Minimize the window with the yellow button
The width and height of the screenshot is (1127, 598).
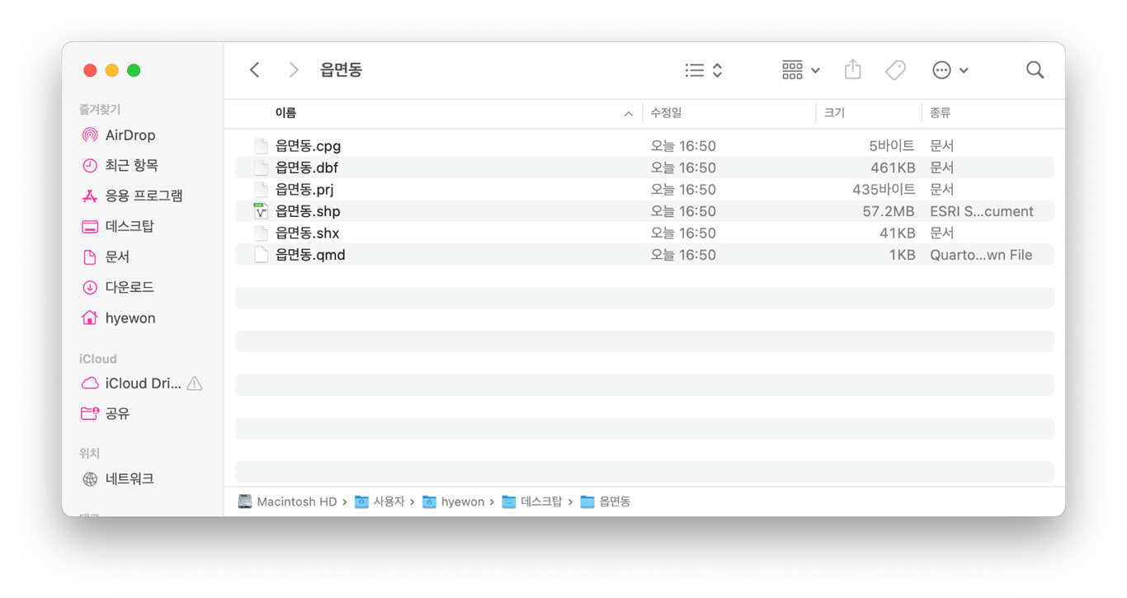click(x=112, y=70)
